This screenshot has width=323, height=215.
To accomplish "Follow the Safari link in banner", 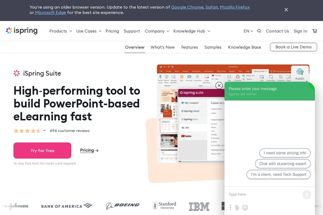I will click(x=212, y=7).
